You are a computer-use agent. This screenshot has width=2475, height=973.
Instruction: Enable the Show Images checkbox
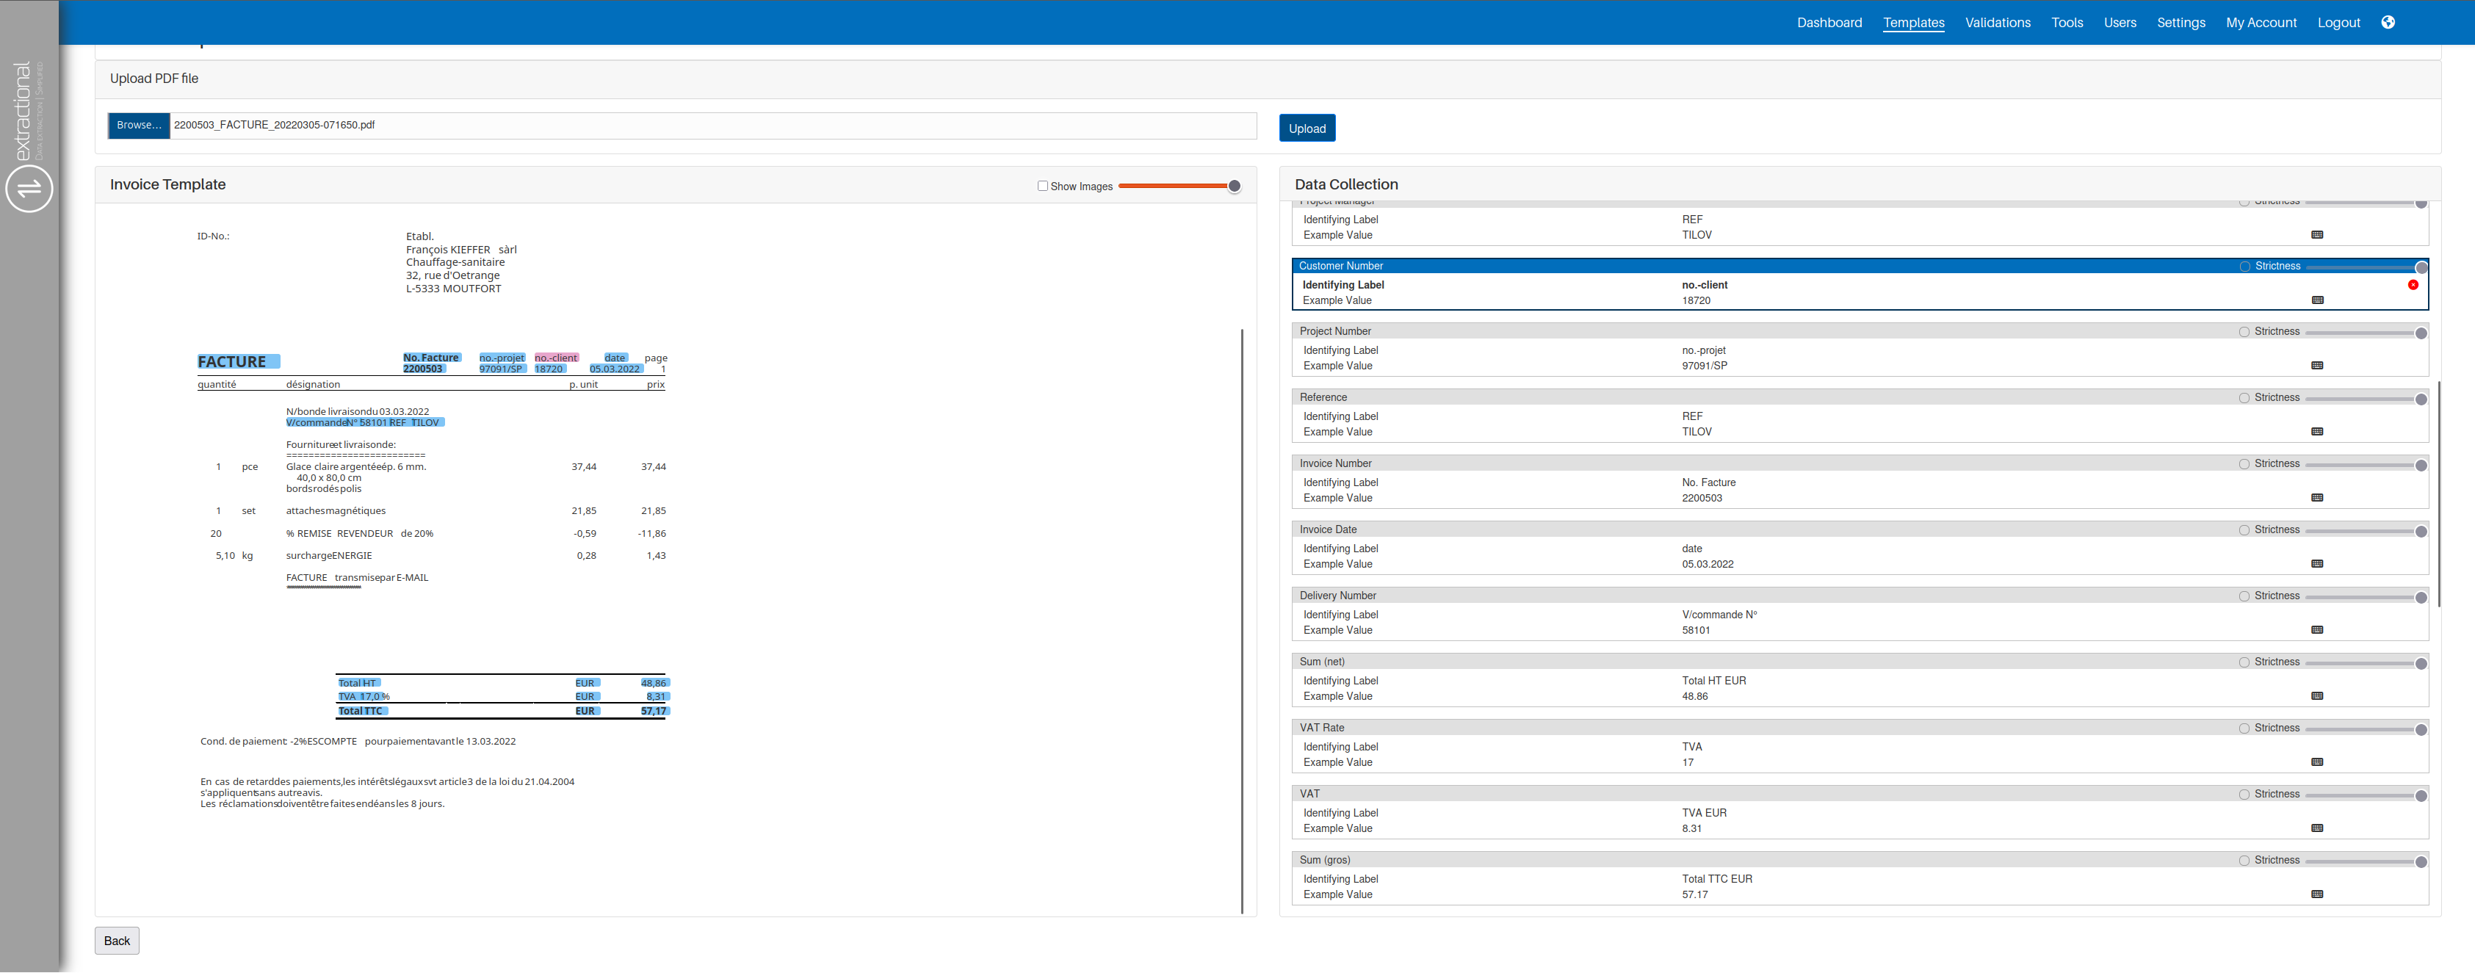[1042, 187]
